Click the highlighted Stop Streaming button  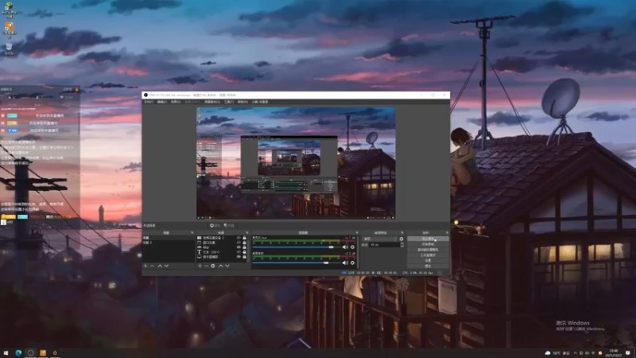pyautogui.click(x=428, y=239)
